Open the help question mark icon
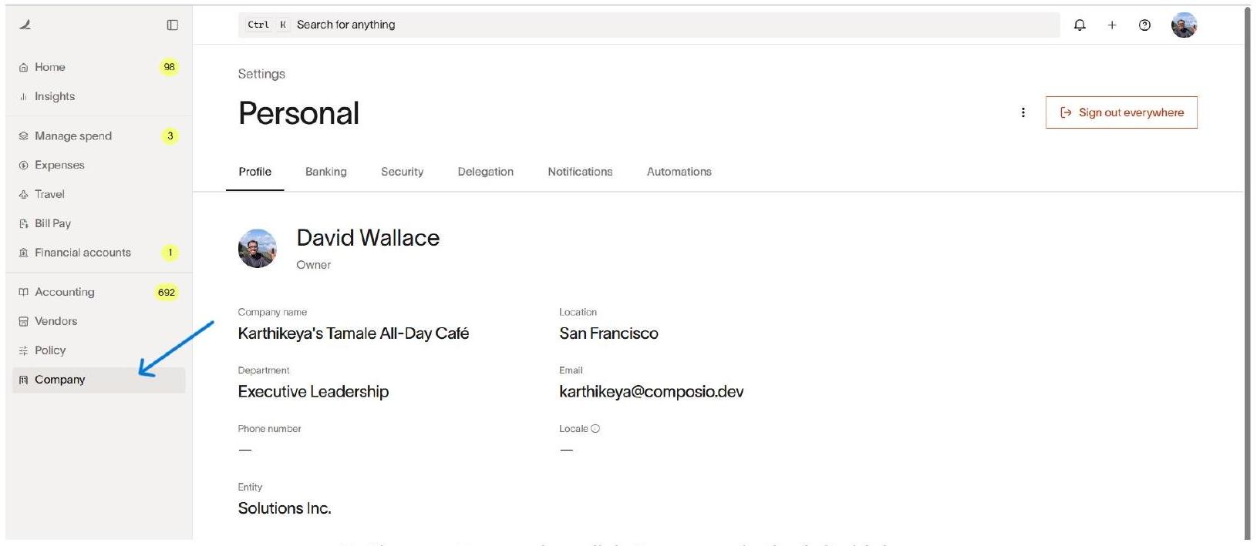This screenshot has height=546, width=1257. (x=1144, y=25)
